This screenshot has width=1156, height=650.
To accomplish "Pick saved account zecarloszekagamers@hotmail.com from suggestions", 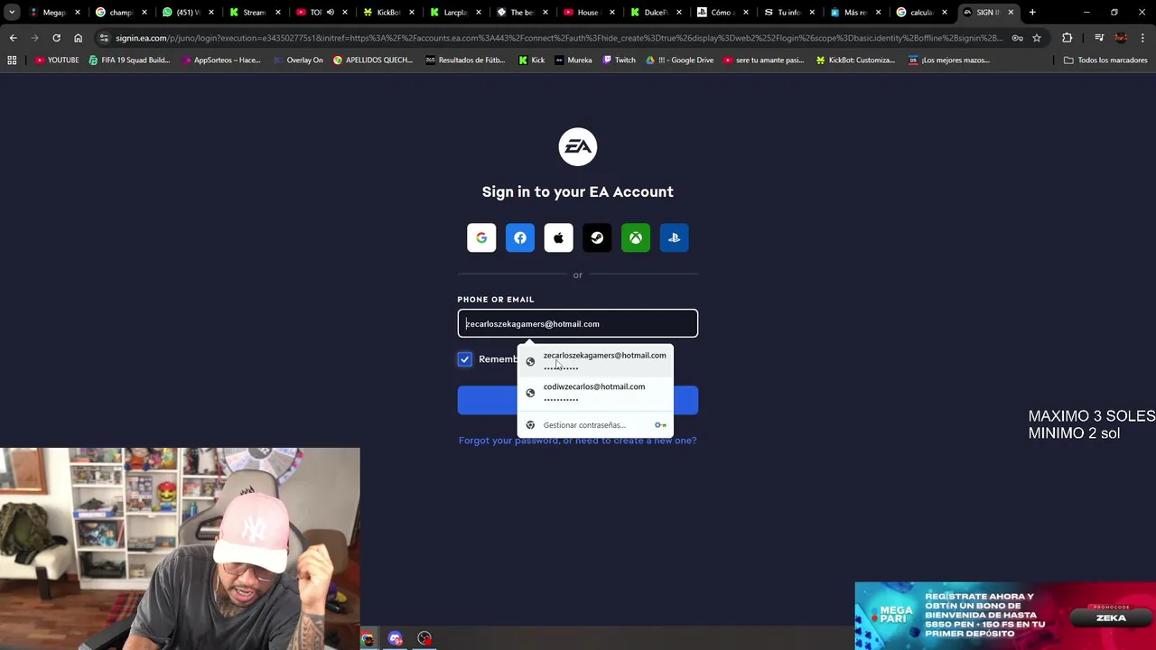I will 596,360.
